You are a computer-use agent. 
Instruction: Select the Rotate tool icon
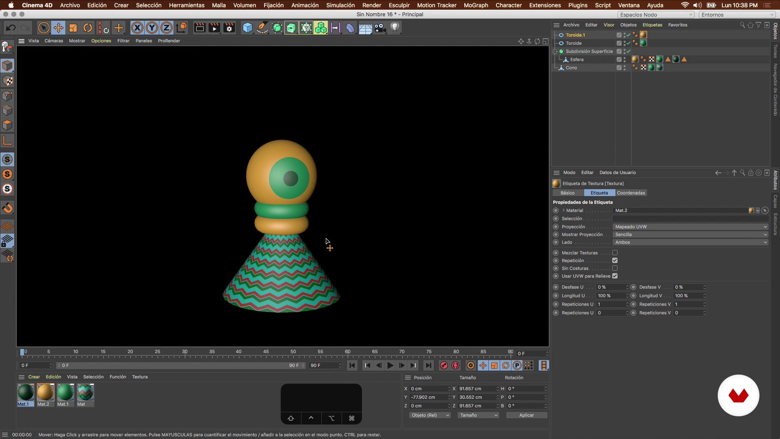(x=88, y=28)
